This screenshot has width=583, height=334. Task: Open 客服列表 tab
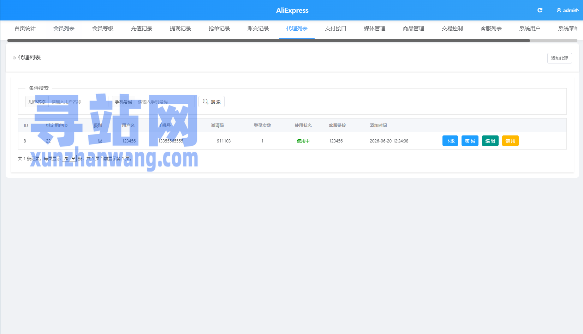pos(491,29)
